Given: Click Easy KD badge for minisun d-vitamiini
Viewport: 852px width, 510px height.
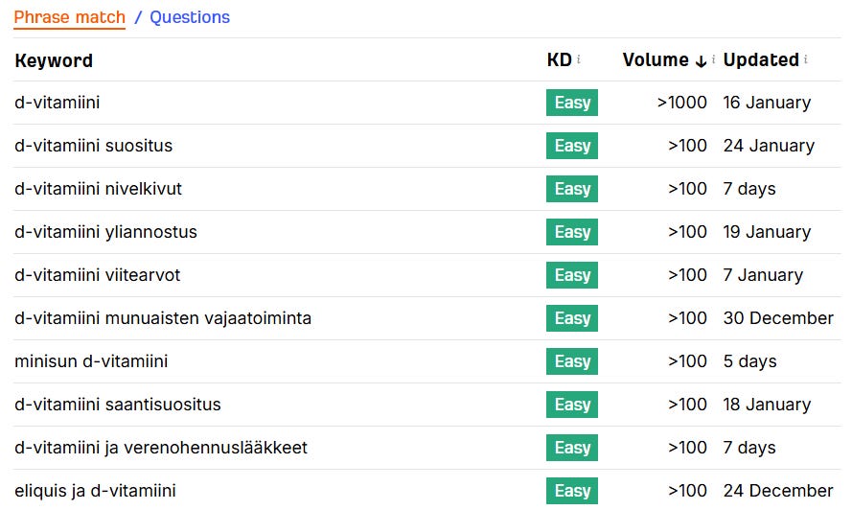Looking at the screenshot, I should pyautogui.click(x=572, y=361).
